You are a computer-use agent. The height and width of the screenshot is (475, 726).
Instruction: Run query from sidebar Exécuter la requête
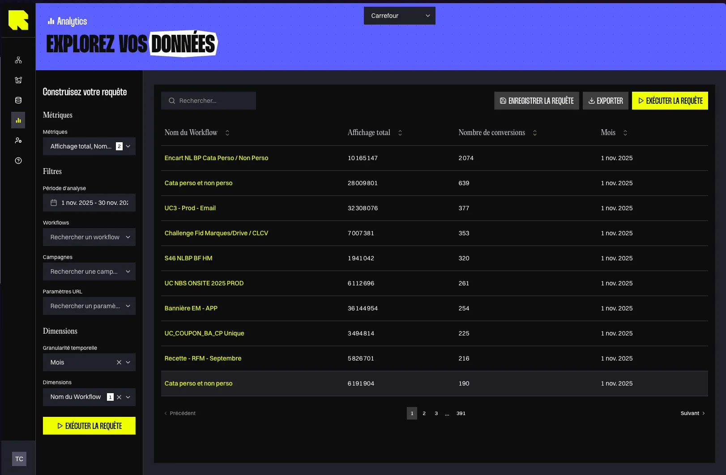coord(89,426)
